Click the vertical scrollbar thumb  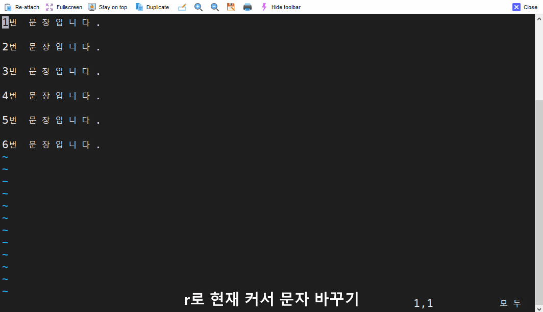point(539,202)
